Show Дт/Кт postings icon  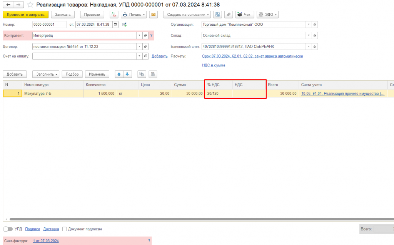pyautogui.click(x=114, y=15)
